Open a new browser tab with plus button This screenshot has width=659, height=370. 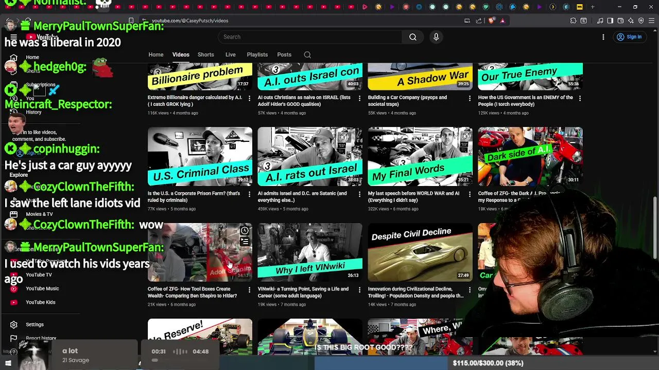pos(593,7)
